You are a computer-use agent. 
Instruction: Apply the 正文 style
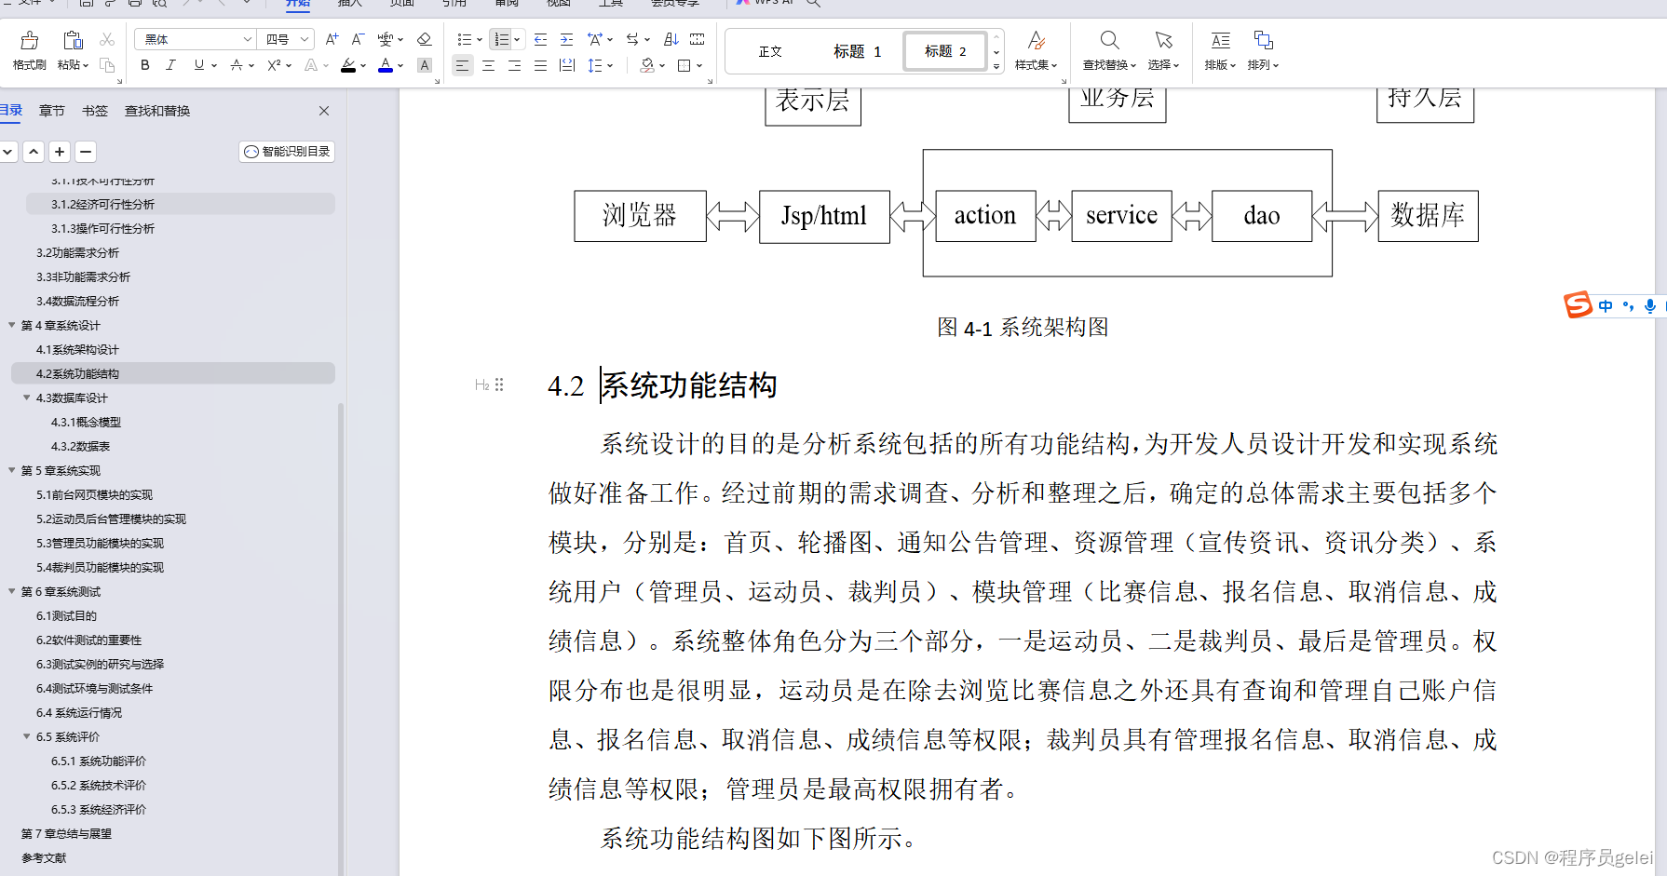click(770, 51)
